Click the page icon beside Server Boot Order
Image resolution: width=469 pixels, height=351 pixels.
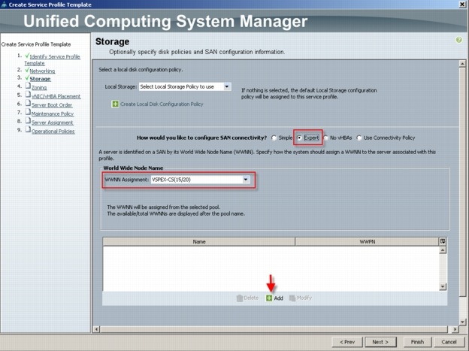coord(28,104)
